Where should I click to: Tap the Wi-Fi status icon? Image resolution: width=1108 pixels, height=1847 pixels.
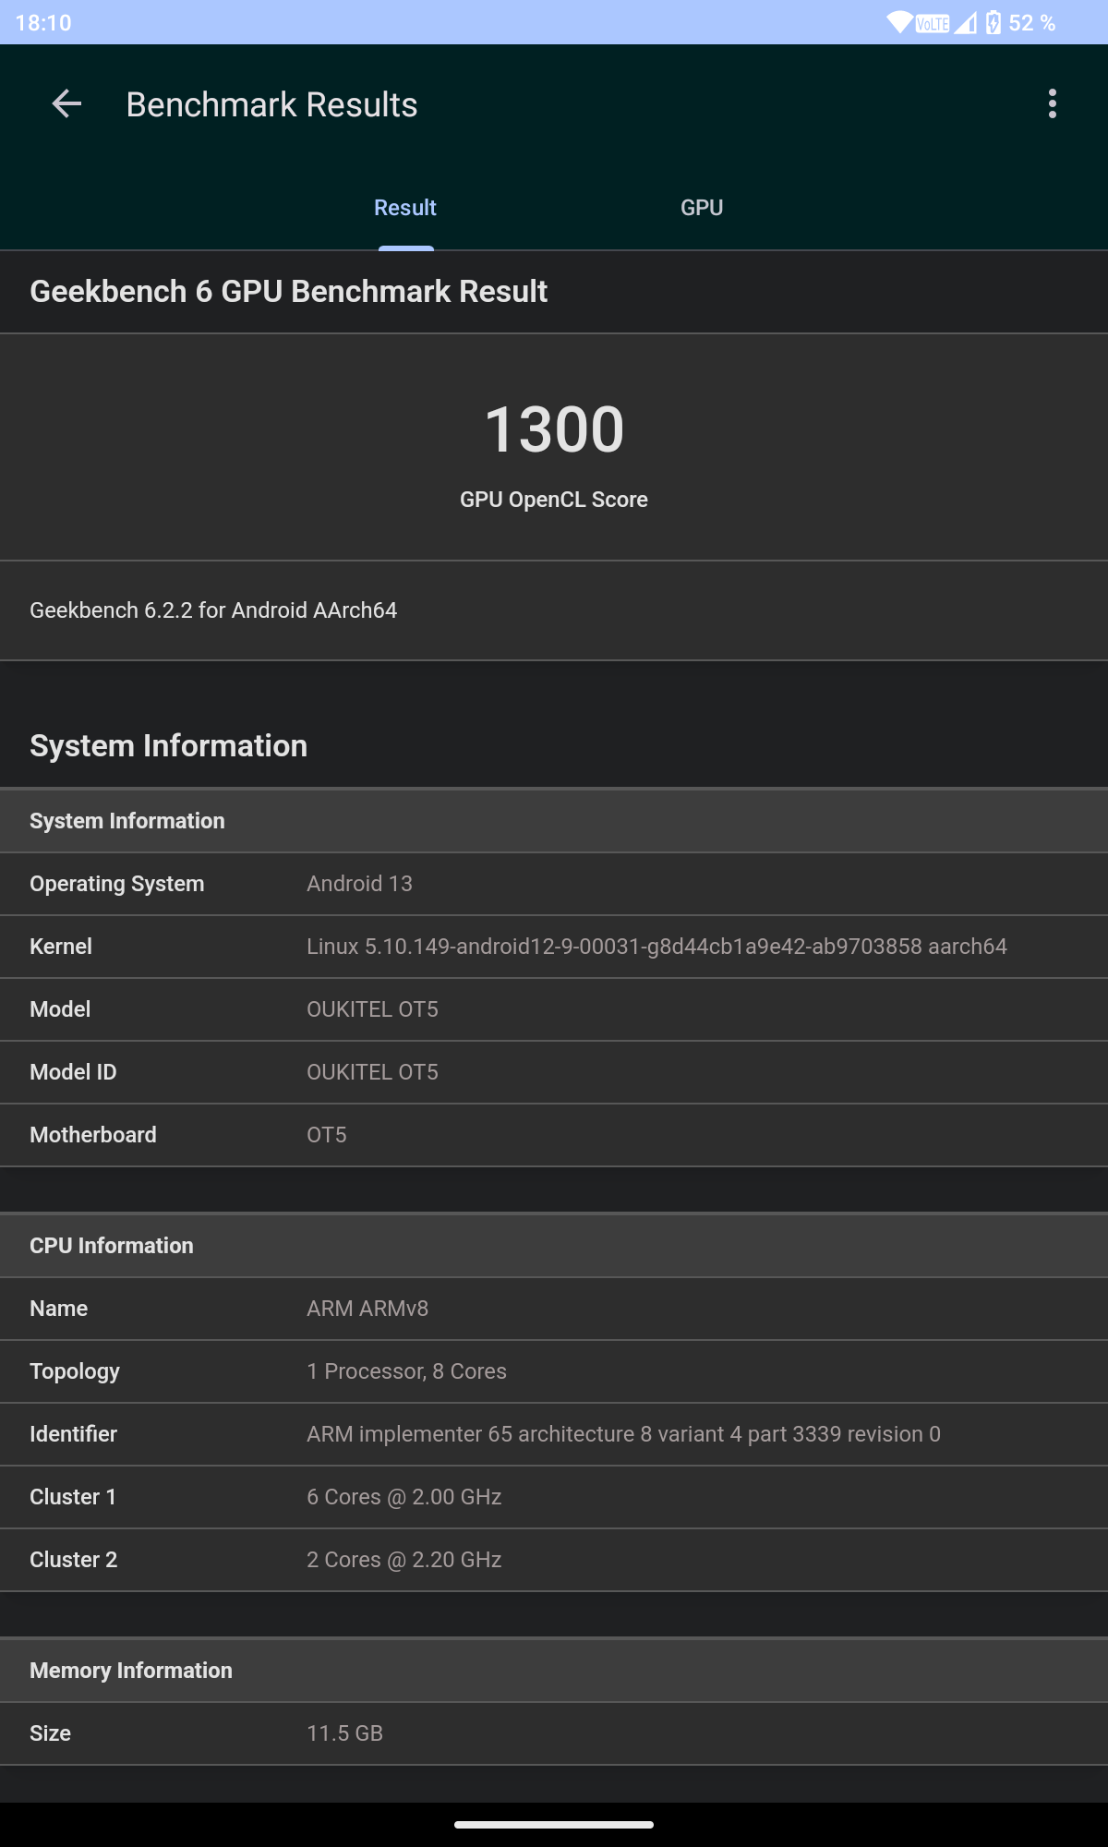pyautogui.click(x=899, y=22)
